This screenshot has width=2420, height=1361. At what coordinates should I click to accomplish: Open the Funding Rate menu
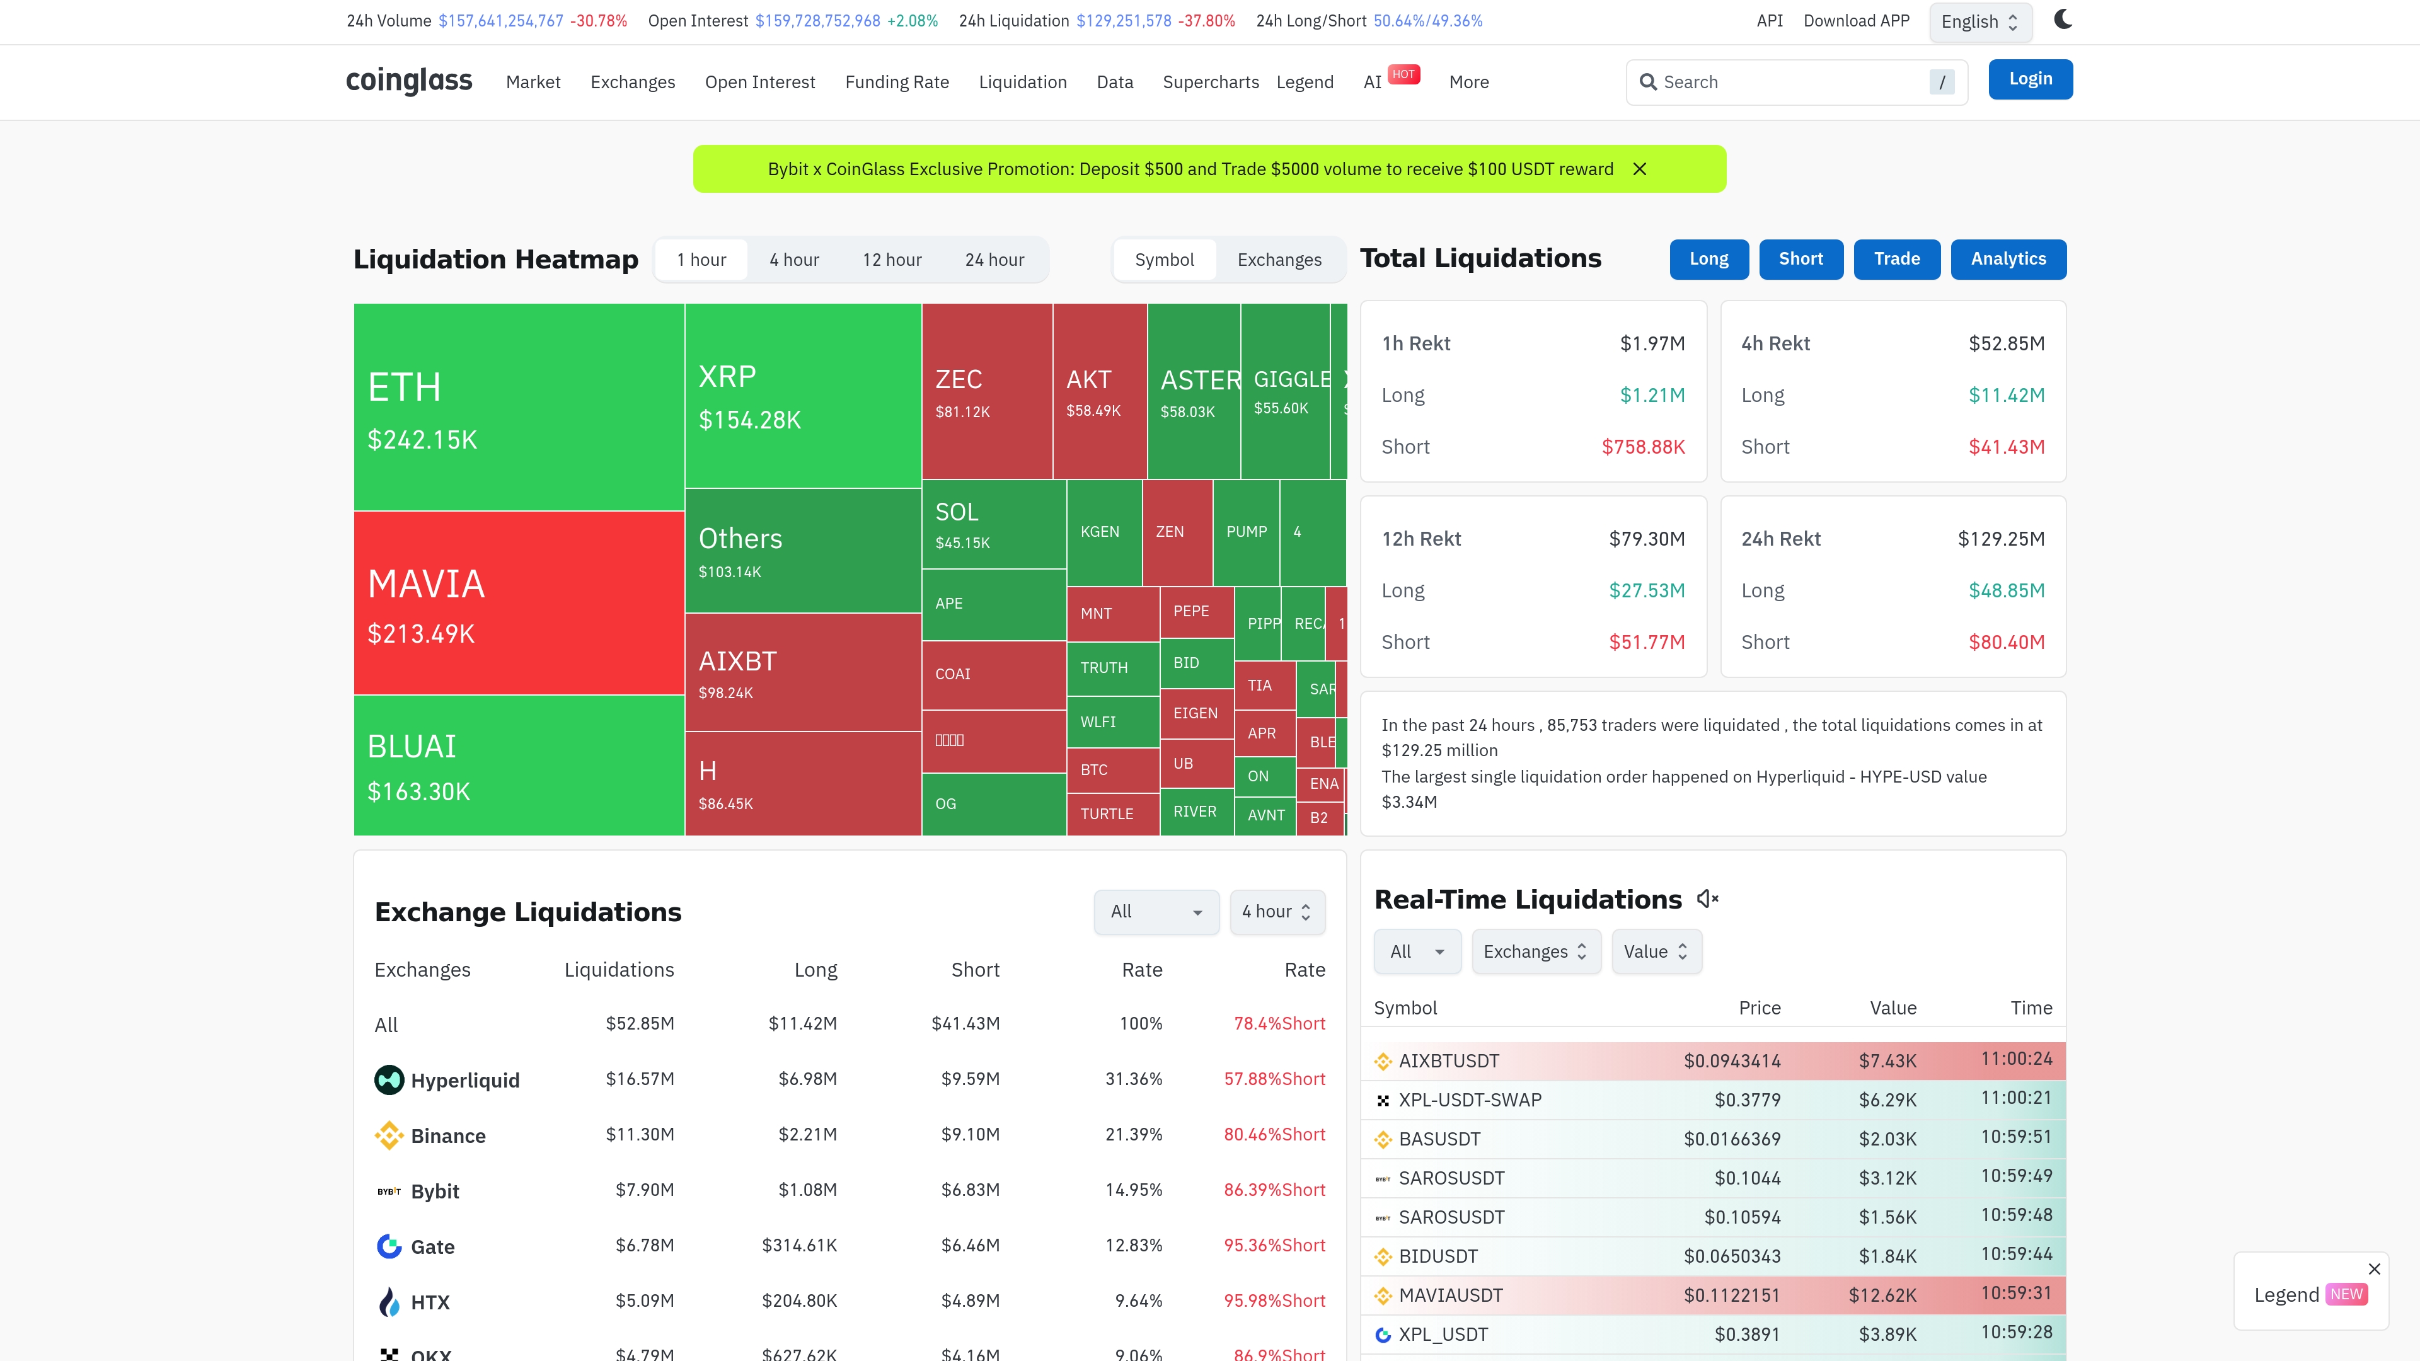896,83
